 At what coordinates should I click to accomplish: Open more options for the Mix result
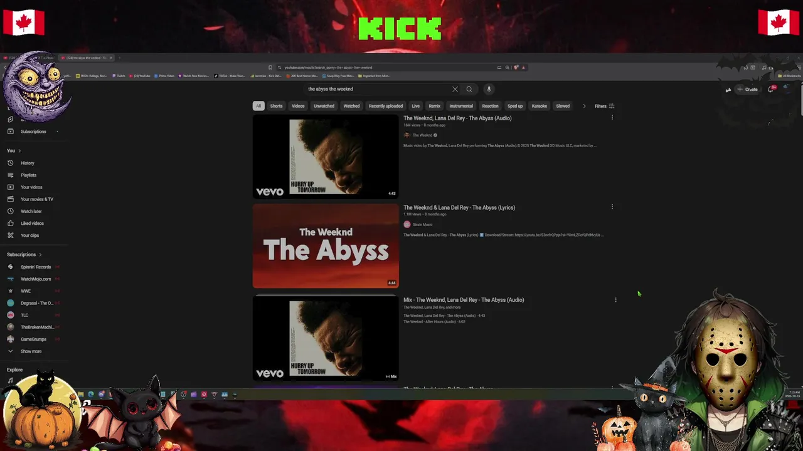pyautogui.click(x=615, y=300)
